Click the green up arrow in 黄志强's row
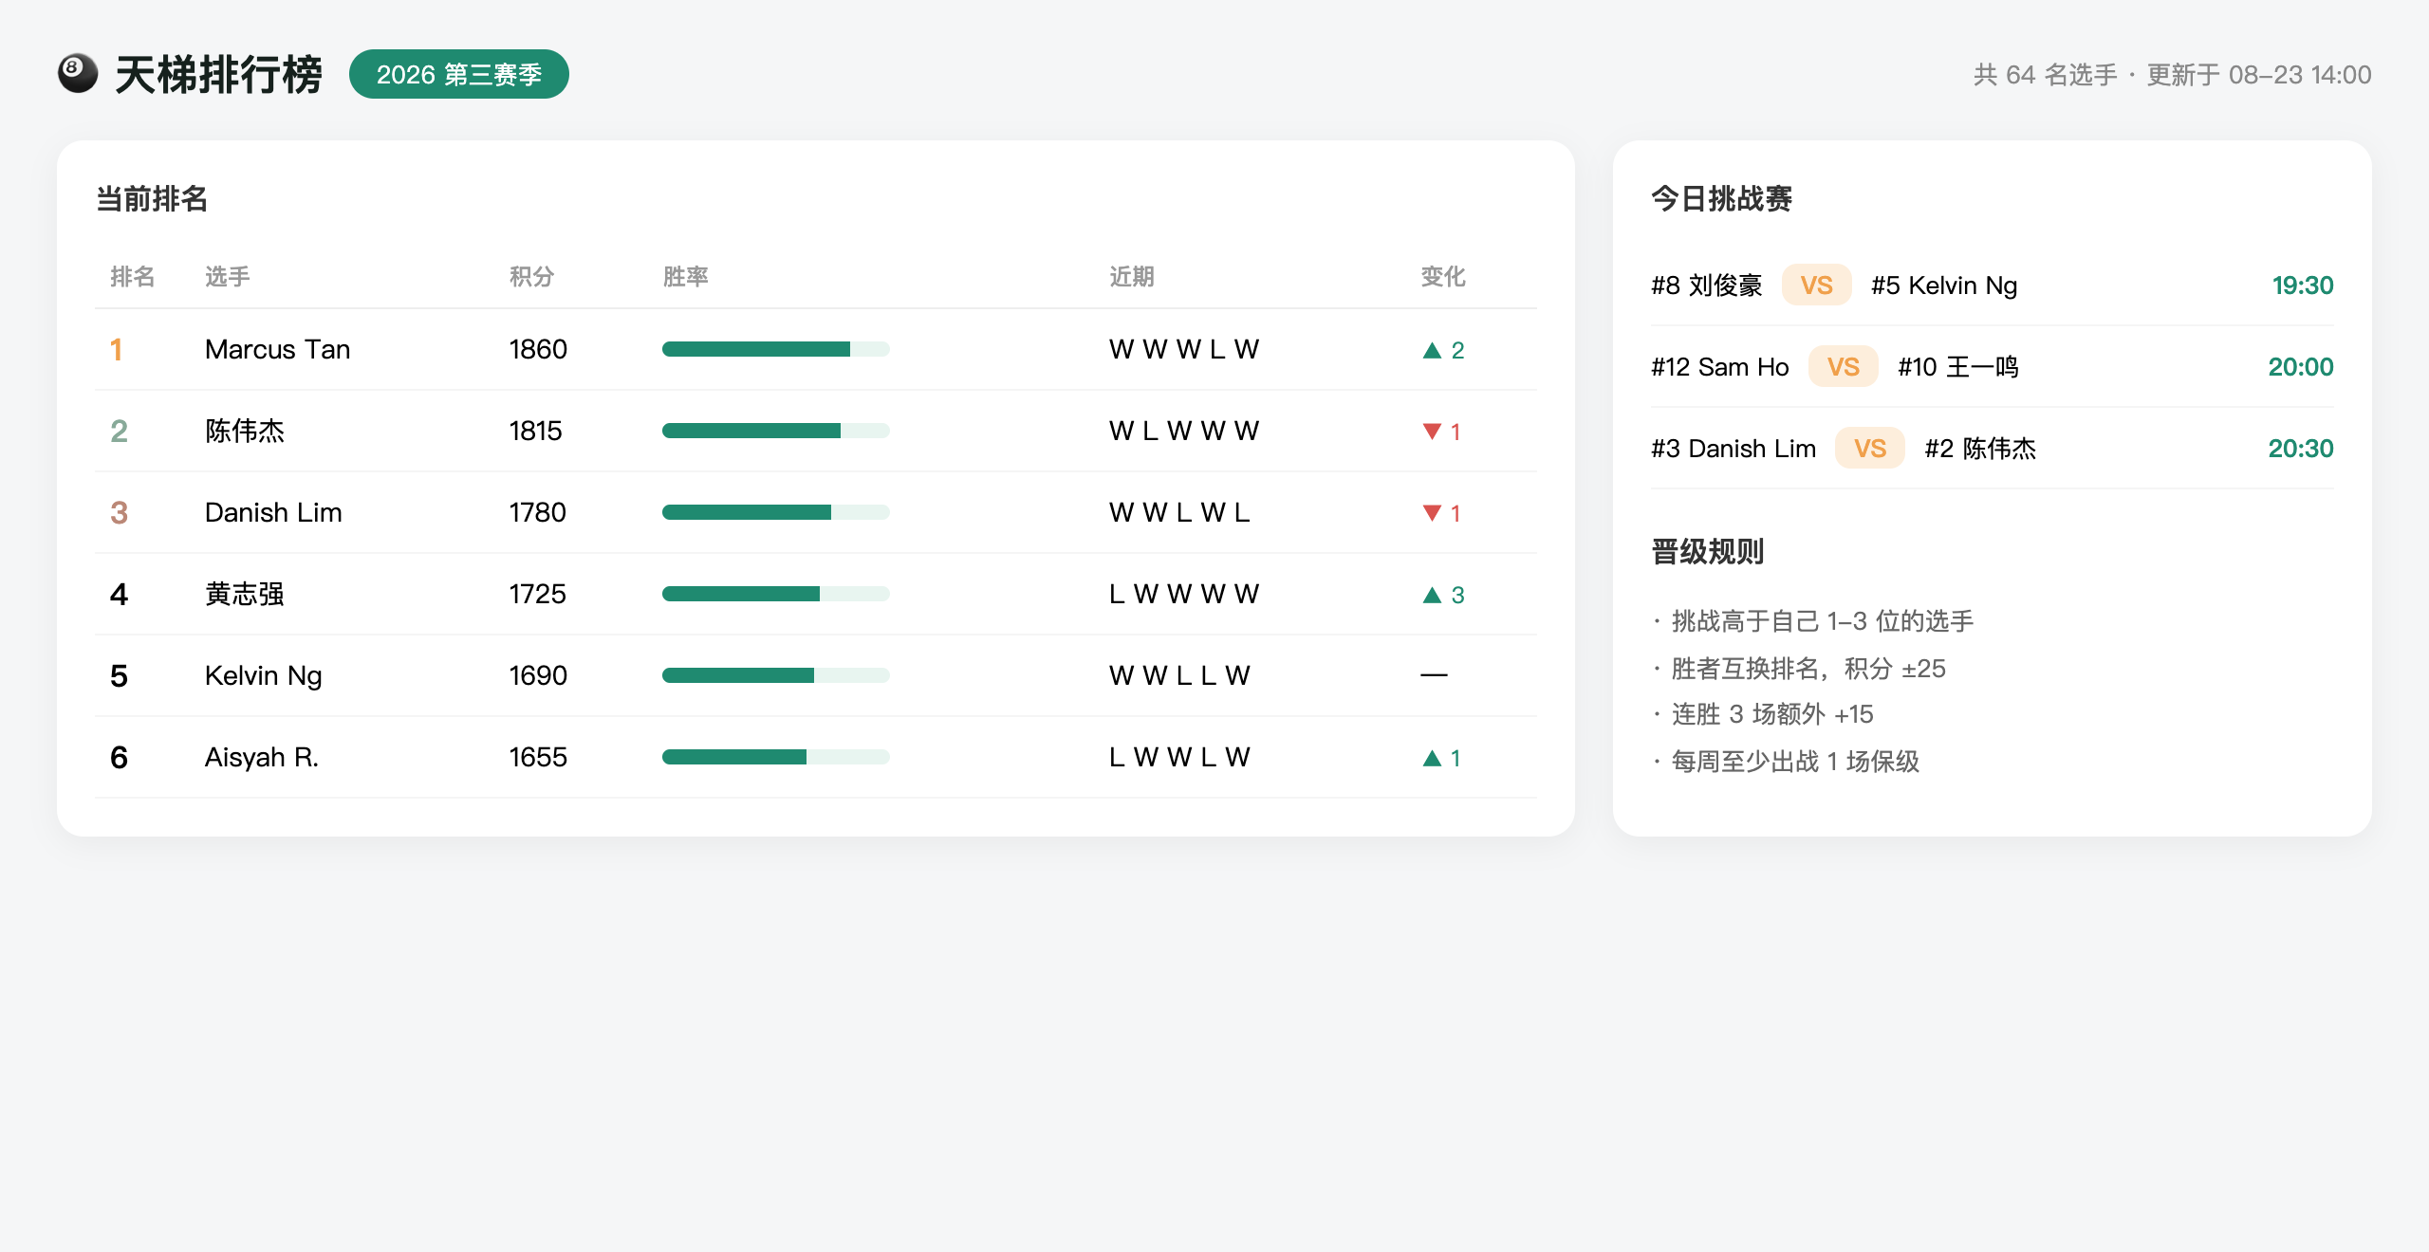 point(1432,595)
